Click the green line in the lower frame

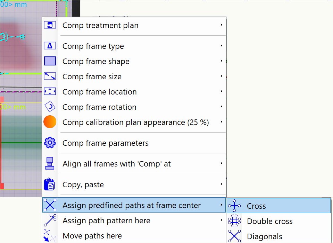pyautogui.click(x=21, y=143)
